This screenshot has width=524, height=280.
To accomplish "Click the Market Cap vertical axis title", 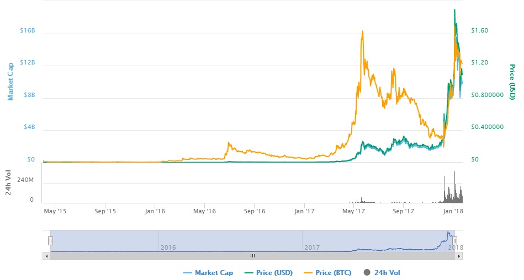I will (x=10, y=82).
